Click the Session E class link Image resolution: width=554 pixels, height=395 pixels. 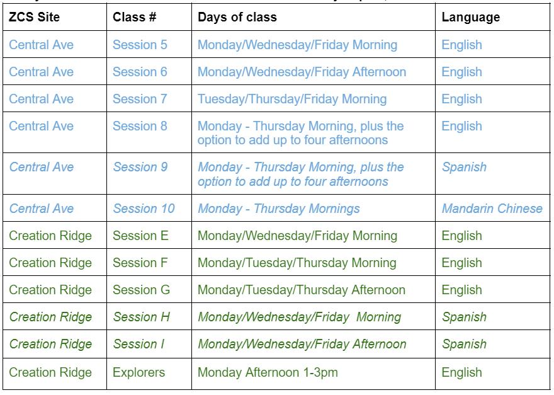coord(140,236)
